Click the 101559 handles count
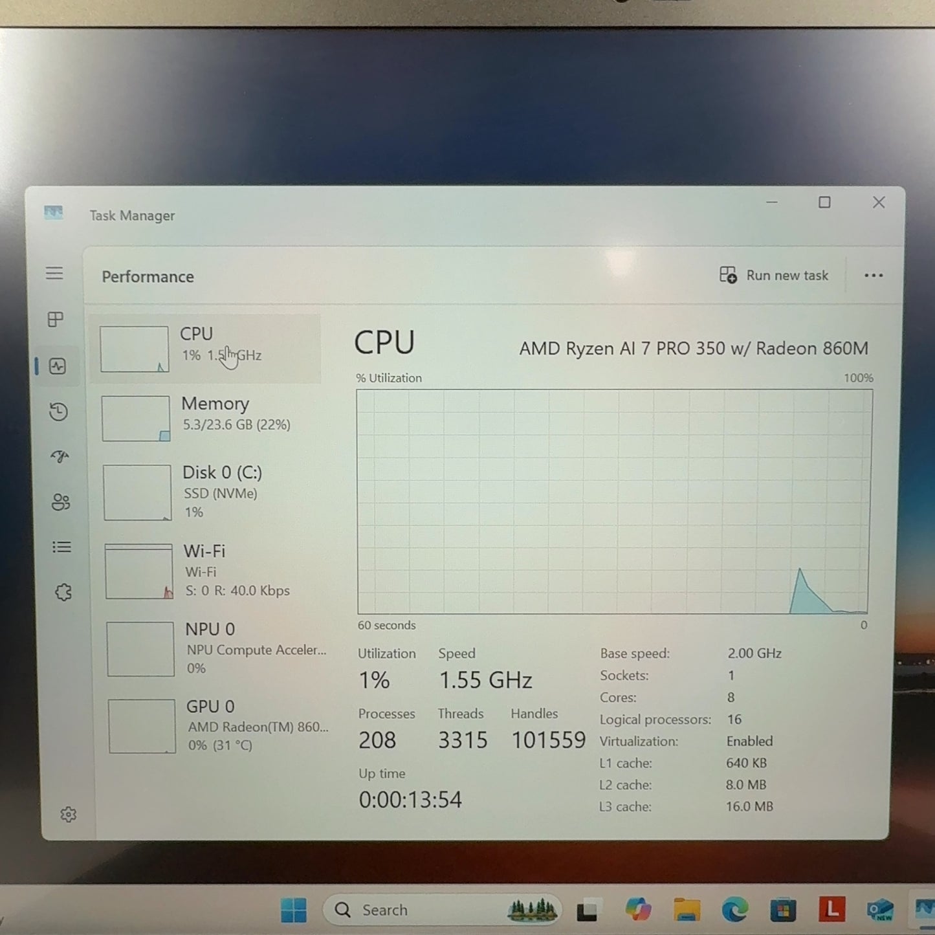Screen dimensions: 935x935 549,740
